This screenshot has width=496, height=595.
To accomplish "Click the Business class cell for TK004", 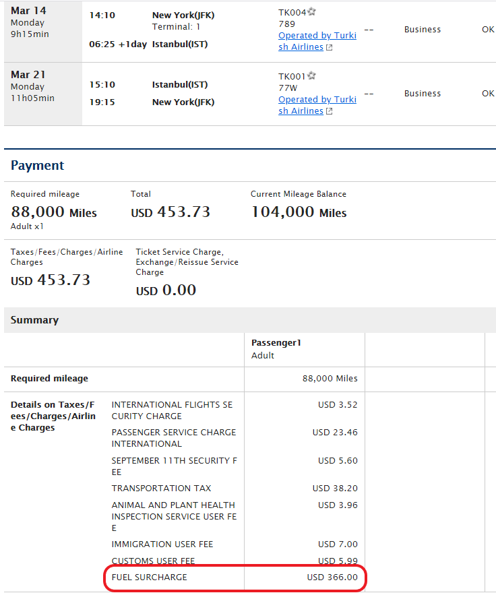I will click(x=423, y=30).
